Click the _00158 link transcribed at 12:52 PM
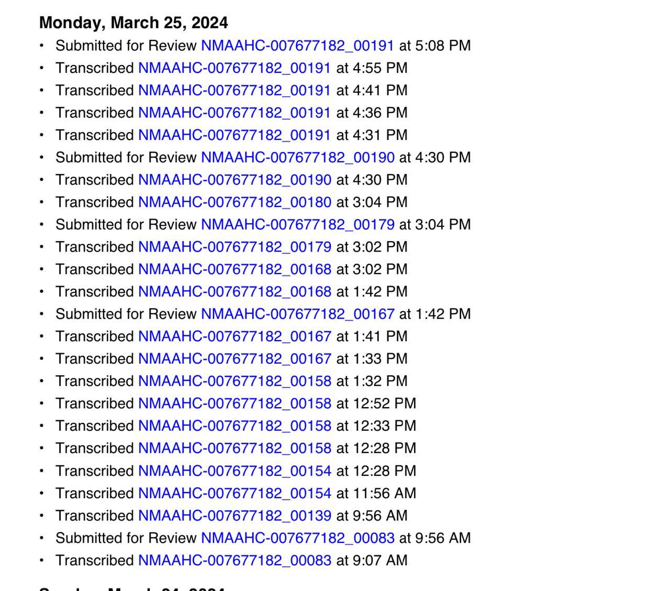Viewport: 670px width, 591px height. [x=234, y=403]
